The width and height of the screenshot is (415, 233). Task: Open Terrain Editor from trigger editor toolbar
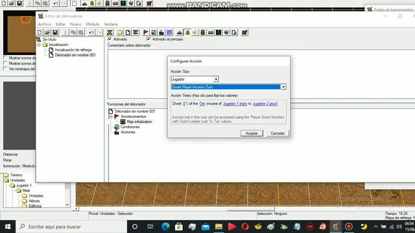point(180,32)
